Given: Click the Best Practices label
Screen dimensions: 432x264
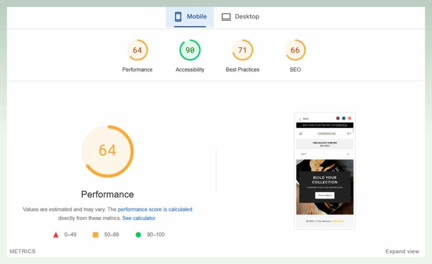Looking at the screenshot, I should point(243,69).
